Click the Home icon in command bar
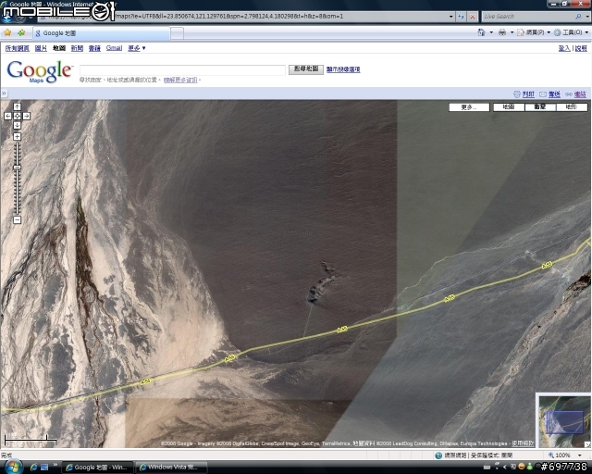The height and width of the screenshot is (474, 592). click(481, 32)
